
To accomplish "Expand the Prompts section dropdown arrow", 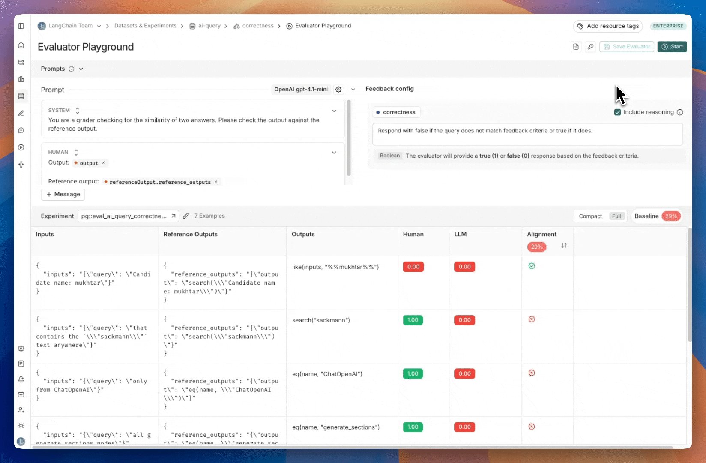I will pos(81,69).
